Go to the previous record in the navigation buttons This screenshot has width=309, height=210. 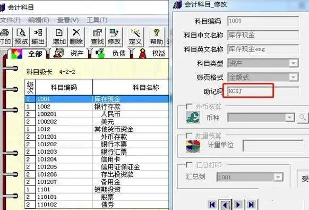pyautogui.click(x=225, y=205)
